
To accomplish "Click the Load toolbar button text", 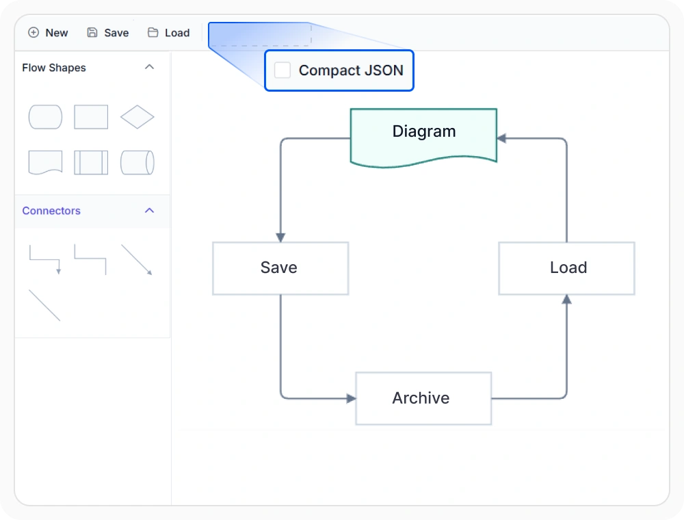I will [177, 33].
